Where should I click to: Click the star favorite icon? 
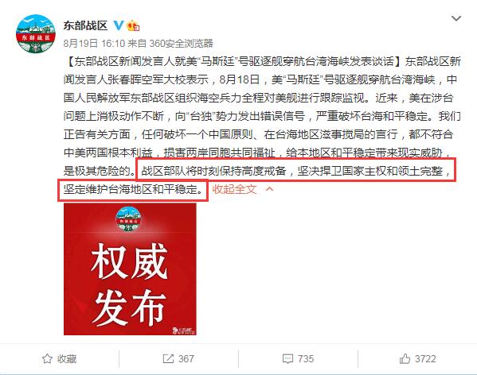click(x=47, y=358)
